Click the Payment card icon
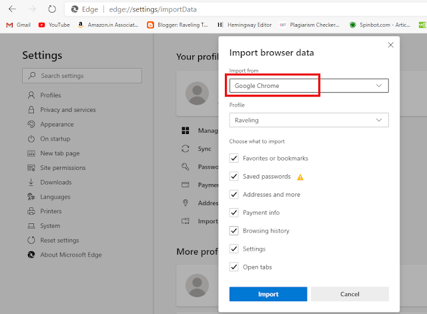This screenshot has height=314, width=427. point(185,185)
